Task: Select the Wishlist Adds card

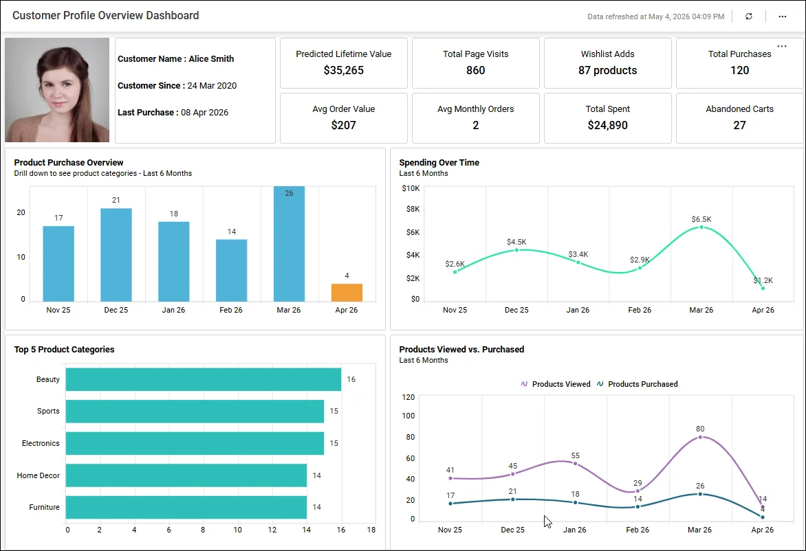Action: [x=607, y=63]
